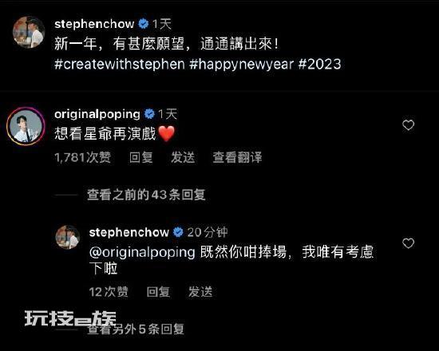The width and height of the screenshot is (439, 351).
Task: Click the verified badge in stephenchow's reply
Action: 178,232
